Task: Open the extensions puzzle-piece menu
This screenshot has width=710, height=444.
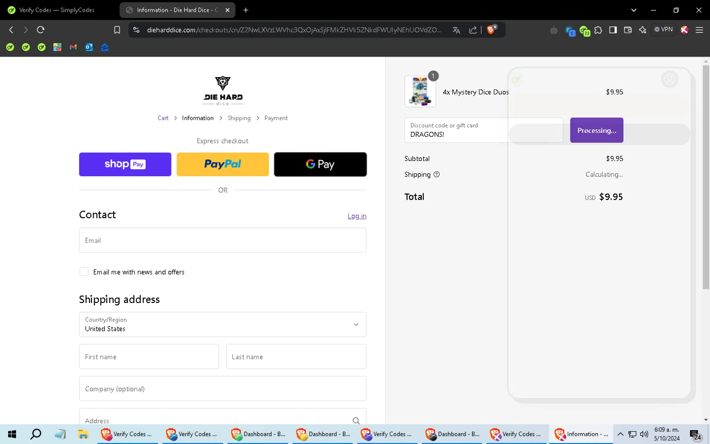Action: coord(598,30)
